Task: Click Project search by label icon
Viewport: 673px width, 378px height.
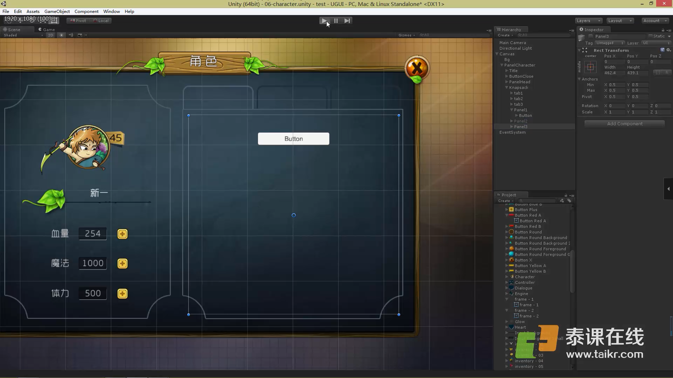Action: click(569, 201)
